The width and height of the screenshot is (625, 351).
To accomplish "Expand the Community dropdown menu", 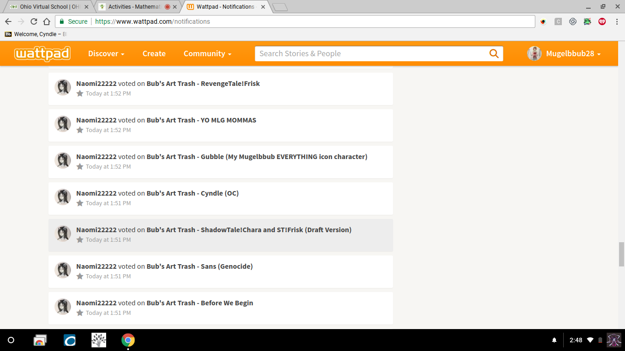I will 207,53.
